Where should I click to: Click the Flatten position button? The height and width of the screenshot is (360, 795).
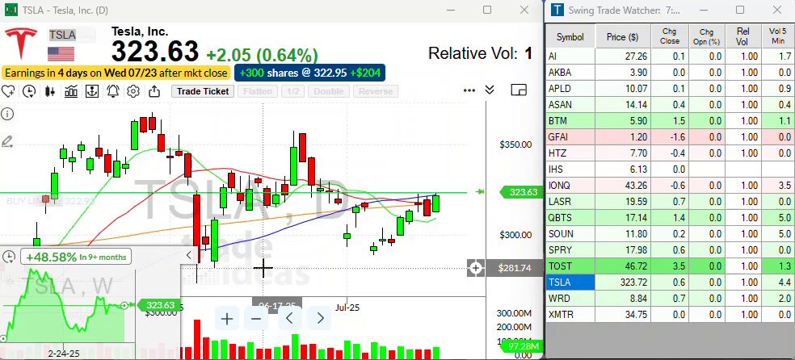pos(258,92)
